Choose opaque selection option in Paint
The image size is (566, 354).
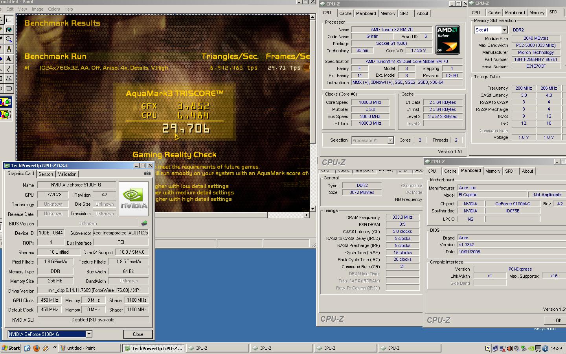[6, 103]
